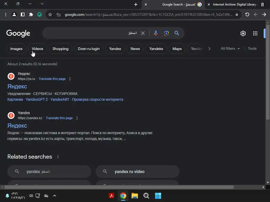Screen dimensions: 270x202
Task: Search by image with Lens icon
Action: coord(166,33)
